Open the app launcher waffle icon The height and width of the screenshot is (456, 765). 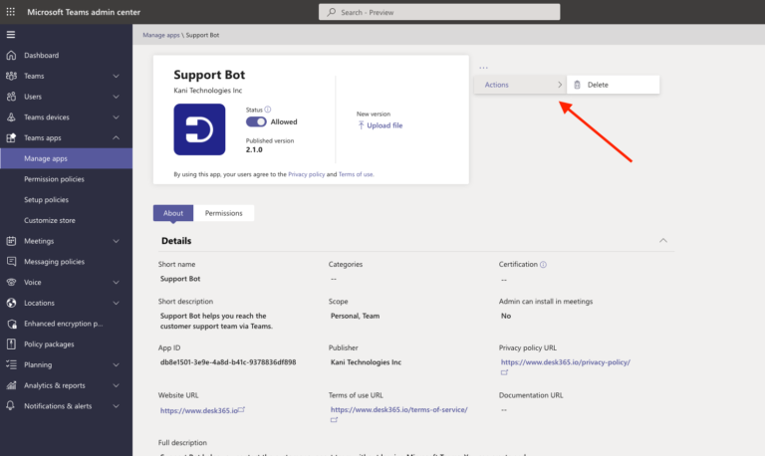coord(11,12)
